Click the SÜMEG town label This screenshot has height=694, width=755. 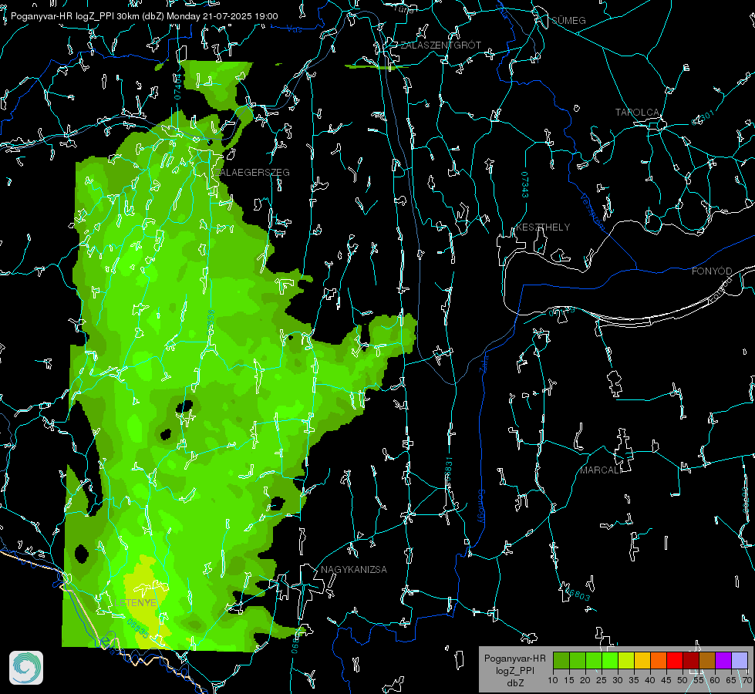click(x=568, y=20)
